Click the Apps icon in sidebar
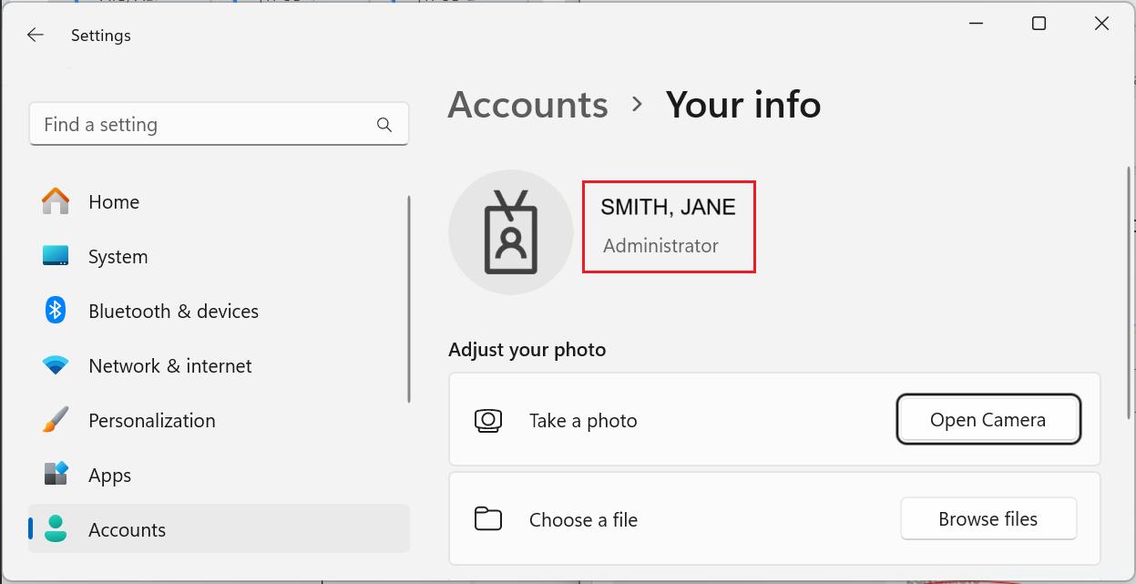The image size is (1136, 584). pyautogui.click(x=56, y=475)
